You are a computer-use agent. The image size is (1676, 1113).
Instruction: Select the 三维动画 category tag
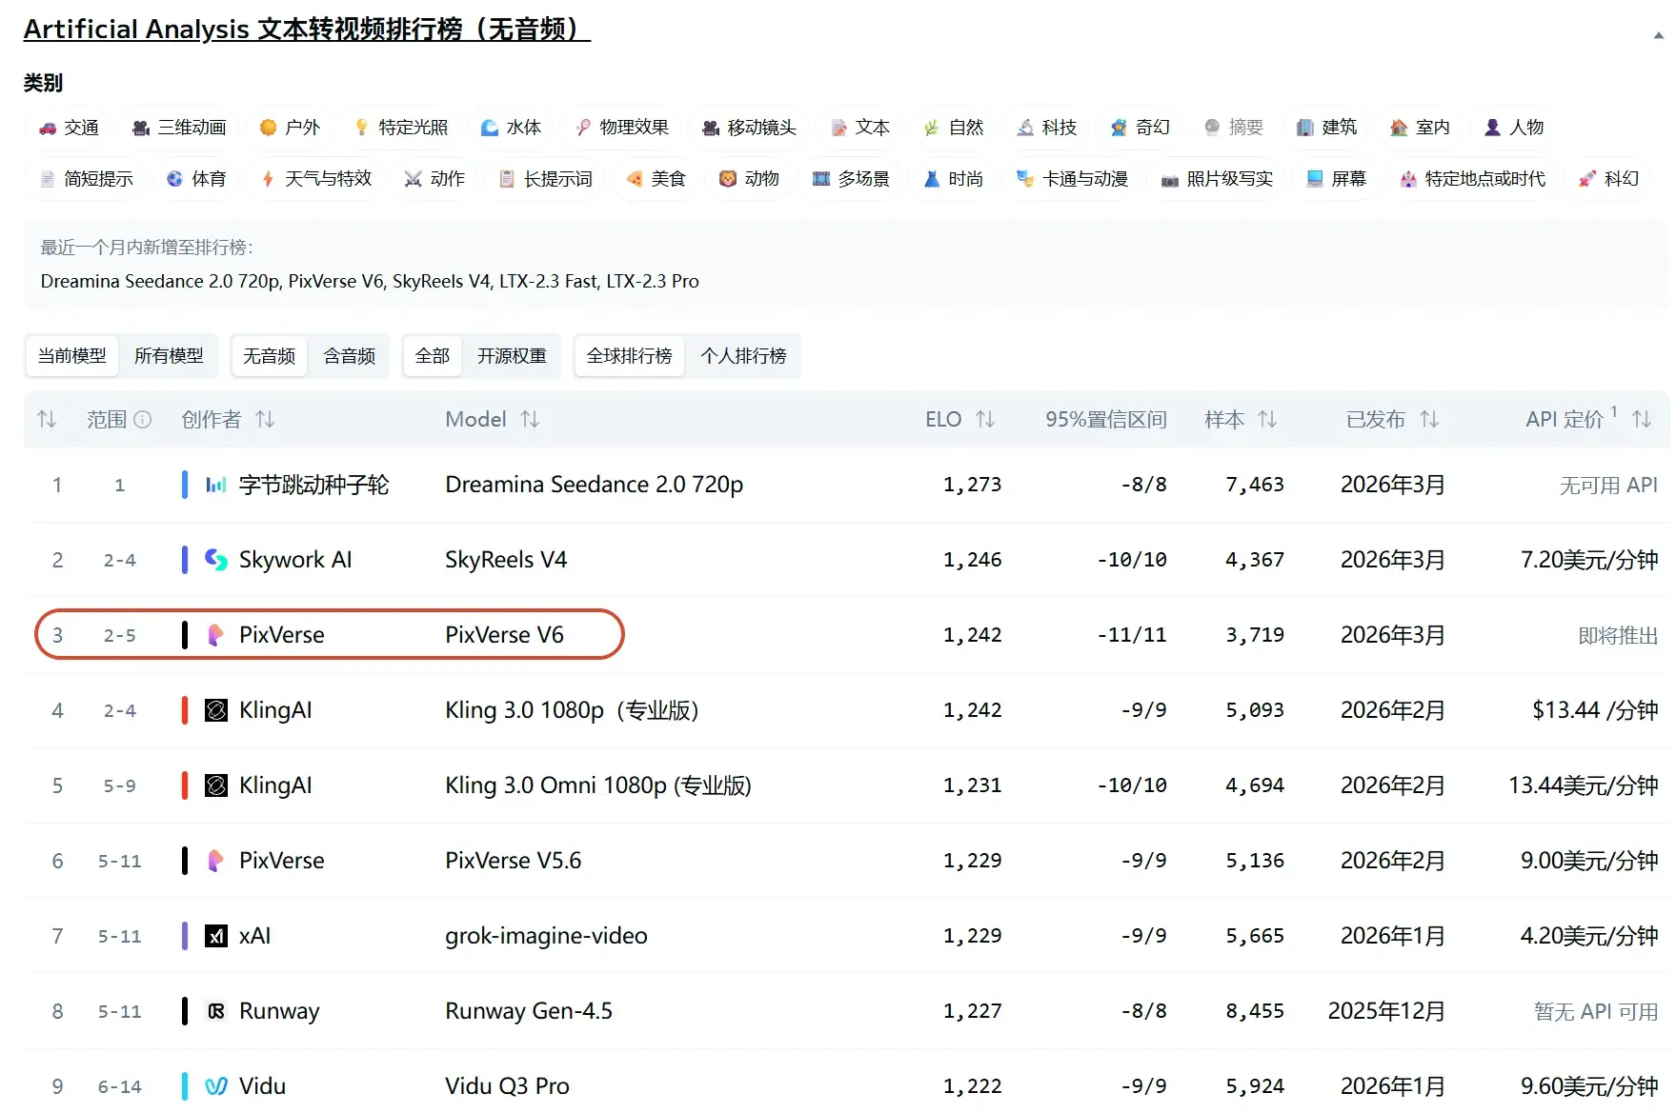(180, 128)
